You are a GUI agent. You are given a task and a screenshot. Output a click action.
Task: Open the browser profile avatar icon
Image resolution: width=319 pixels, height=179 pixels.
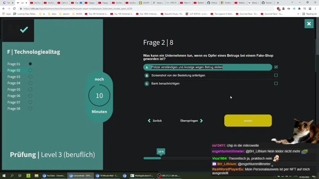click(x=310, y=9)
